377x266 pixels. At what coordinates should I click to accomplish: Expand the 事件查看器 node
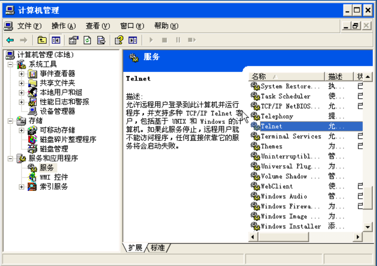pos(21,74)
